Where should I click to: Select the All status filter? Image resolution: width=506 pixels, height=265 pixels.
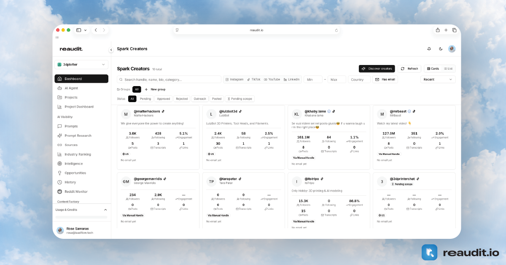(132, 99)
